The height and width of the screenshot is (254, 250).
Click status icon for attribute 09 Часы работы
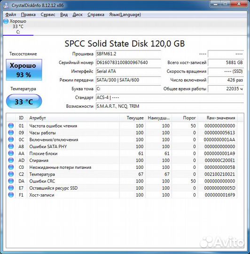(11, 133)
